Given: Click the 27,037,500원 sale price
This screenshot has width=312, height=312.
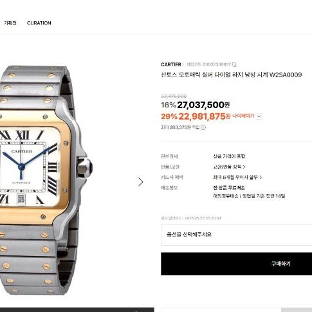Looking at the screenshot, I should tap(203, 105).
